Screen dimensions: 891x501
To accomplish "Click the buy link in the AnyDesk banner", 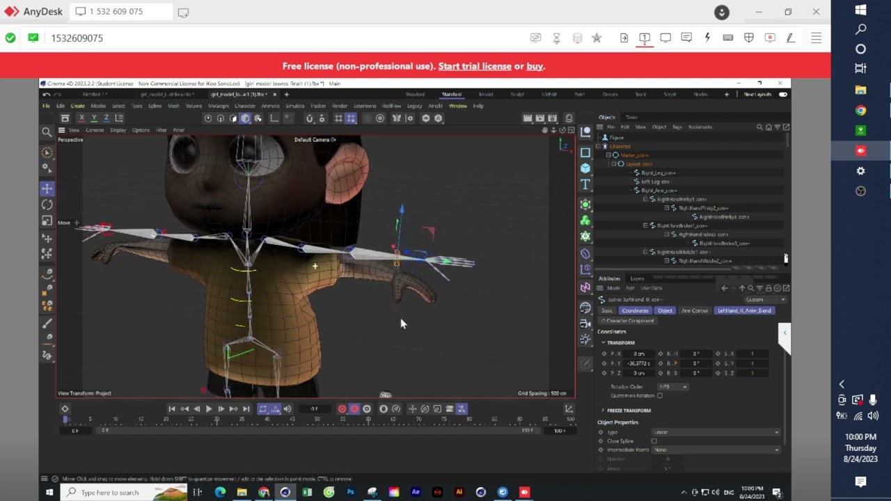I will pos(535,66).
